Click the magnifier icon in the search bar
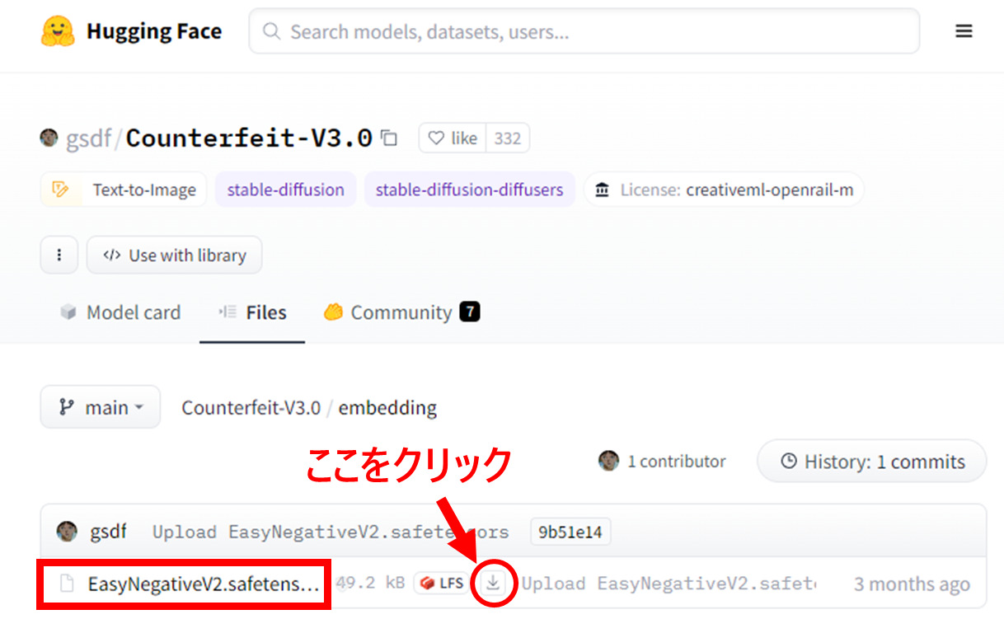Screen dimensions: 1004x619 coord(270,31)
